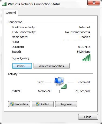This screenshot has width=102, height=124.
Task: Disable the wireless connection
Action: coord(42,104)
